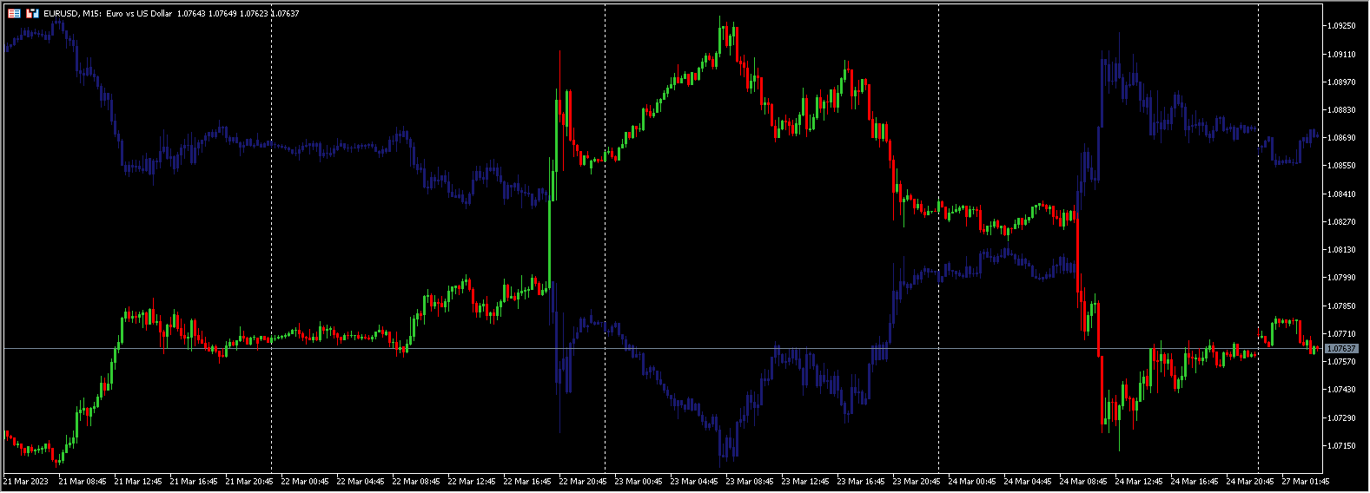
Task: Click the current price label 1.07637
Action: [x=1341, y=349]
